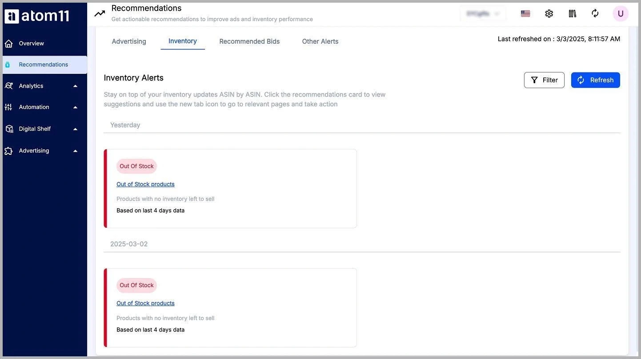Screen dimensions: 641x359
Task: Click the US flag language selector
Action: point(525,13)
